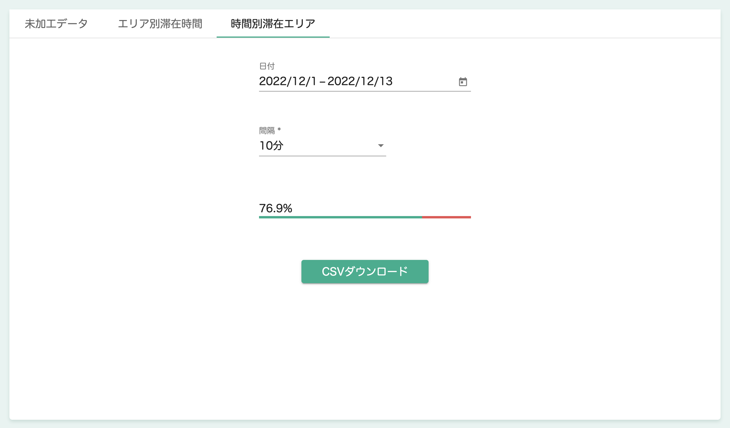
Task: Select the 時間別滞在エリア tab
Action: tap(273, 24)
